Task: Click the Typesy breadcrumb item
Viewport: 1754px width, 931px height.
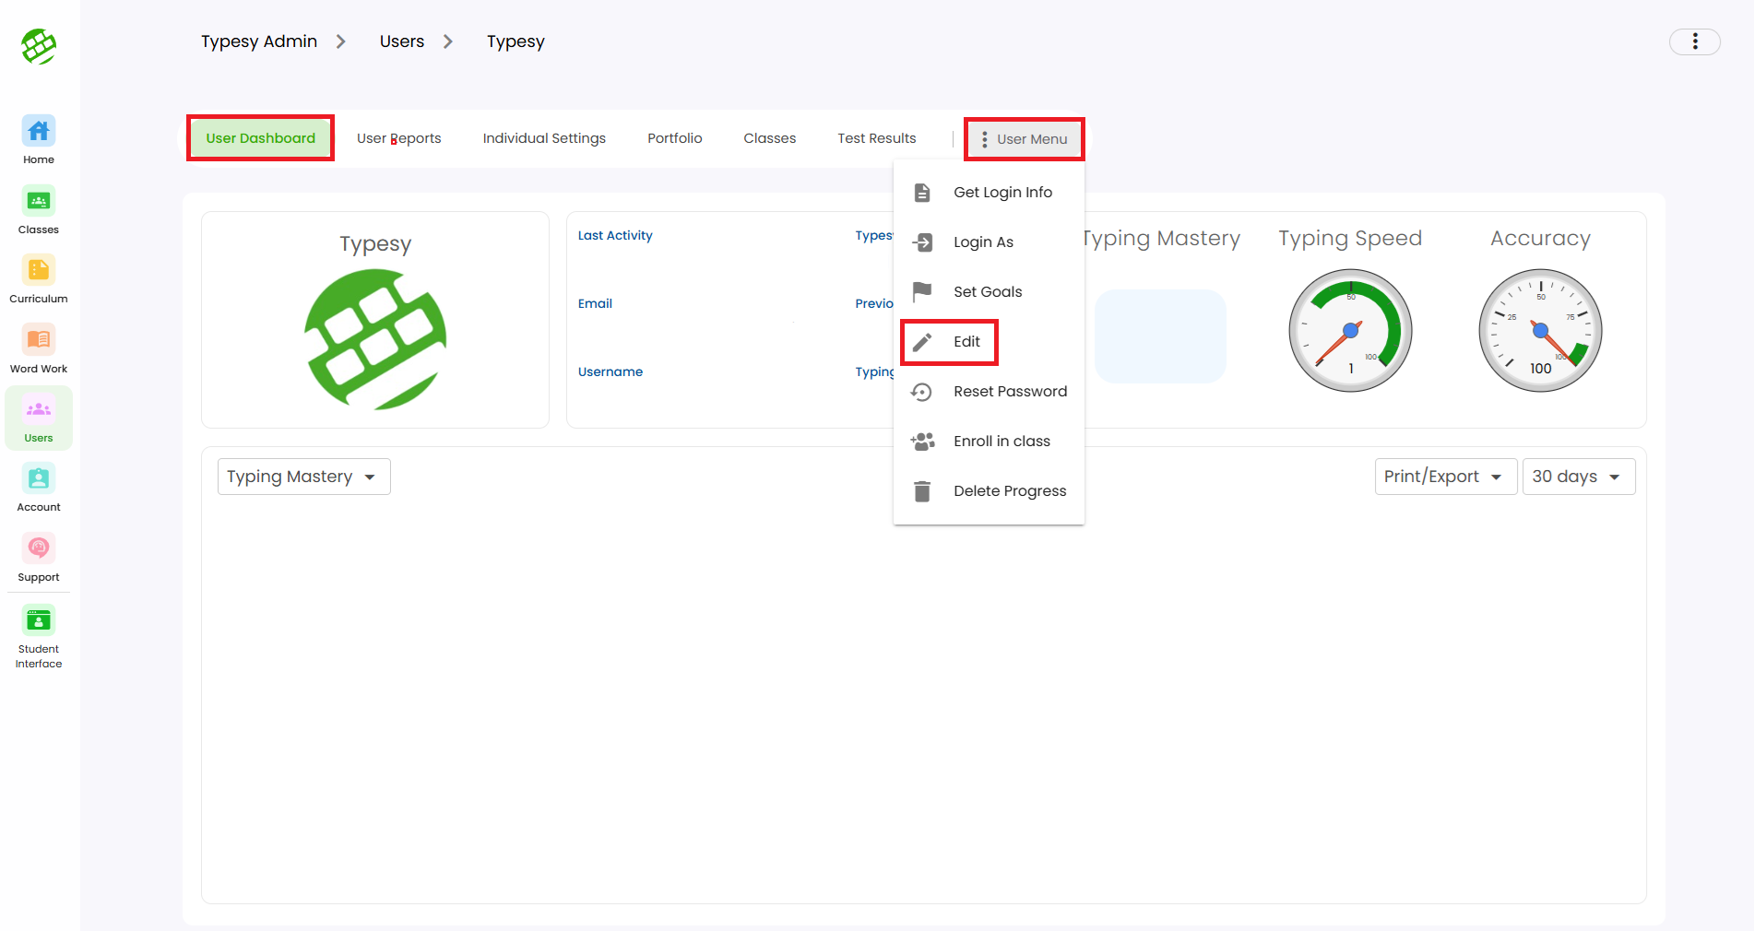Action: click(x=516, y=42)
